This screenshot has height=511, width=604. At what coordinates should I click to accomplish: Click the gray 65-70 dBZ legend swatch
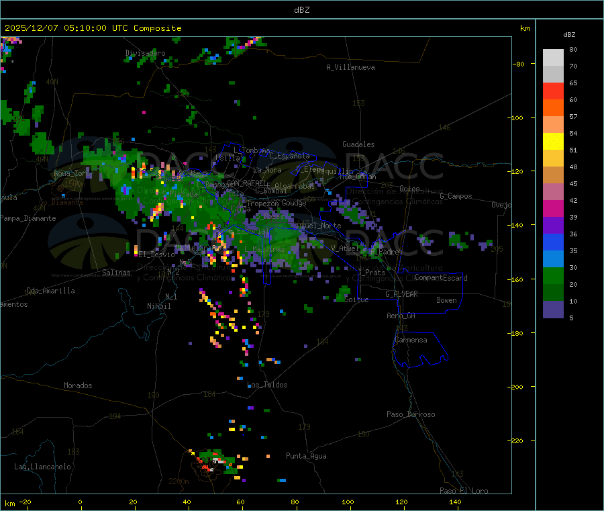point(553,75)
